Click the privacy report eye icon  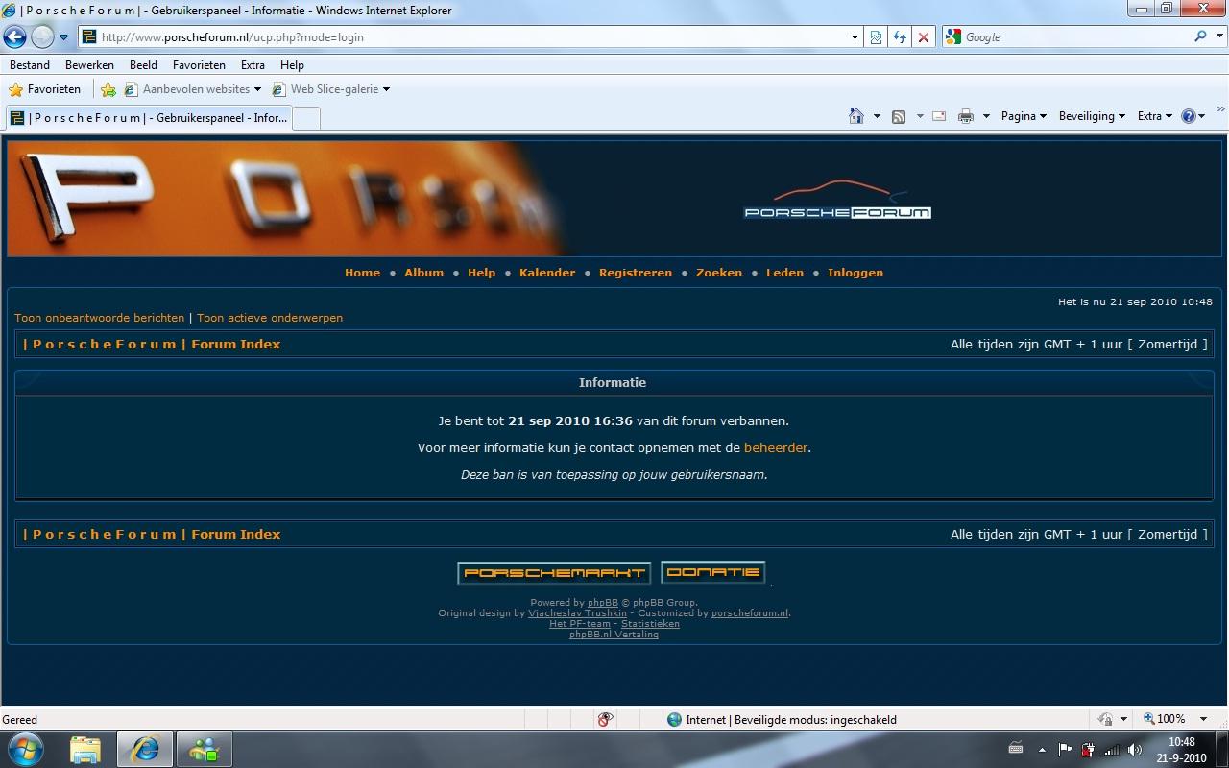(605, 719)
